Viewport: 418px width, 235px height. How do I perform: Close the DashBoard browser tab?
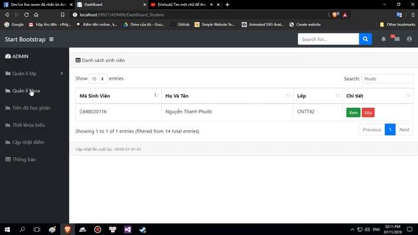click(144, 5)
